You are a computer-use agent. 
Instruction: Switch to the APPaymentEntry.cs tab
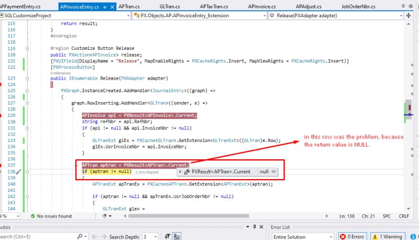[20, 7]
